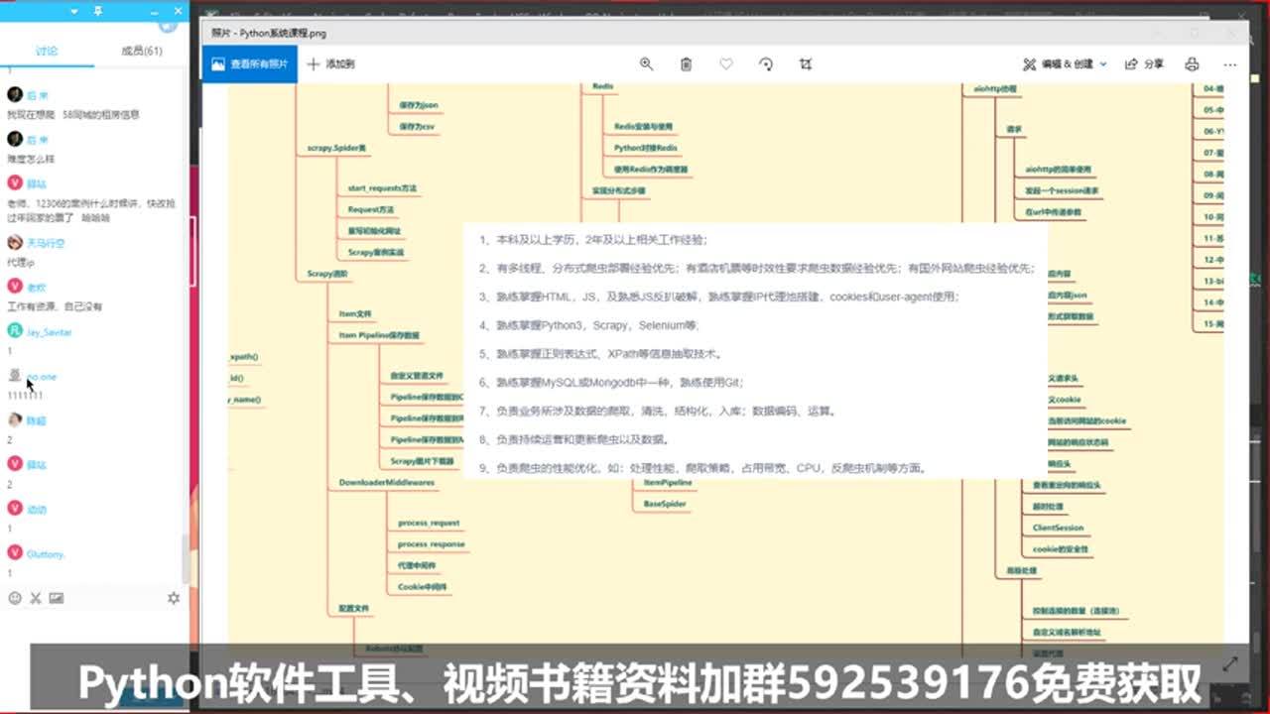The width and height of the screenshot is (1270, 714).
Task: Rotate the image with the rotate icon
Action: pyautogui.click(x=766, y=63)
